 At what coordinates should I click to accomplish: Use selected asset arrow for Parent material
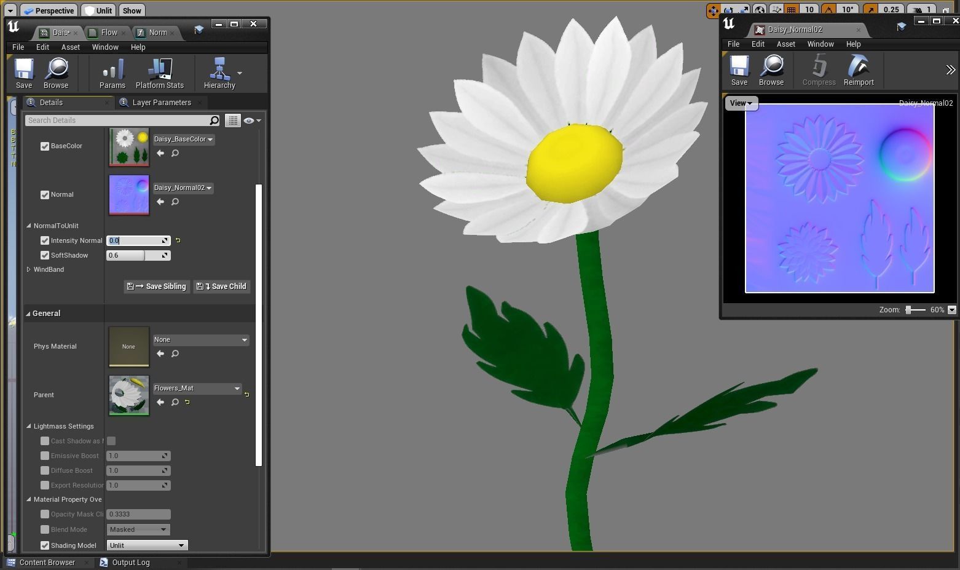click(160, 402)
